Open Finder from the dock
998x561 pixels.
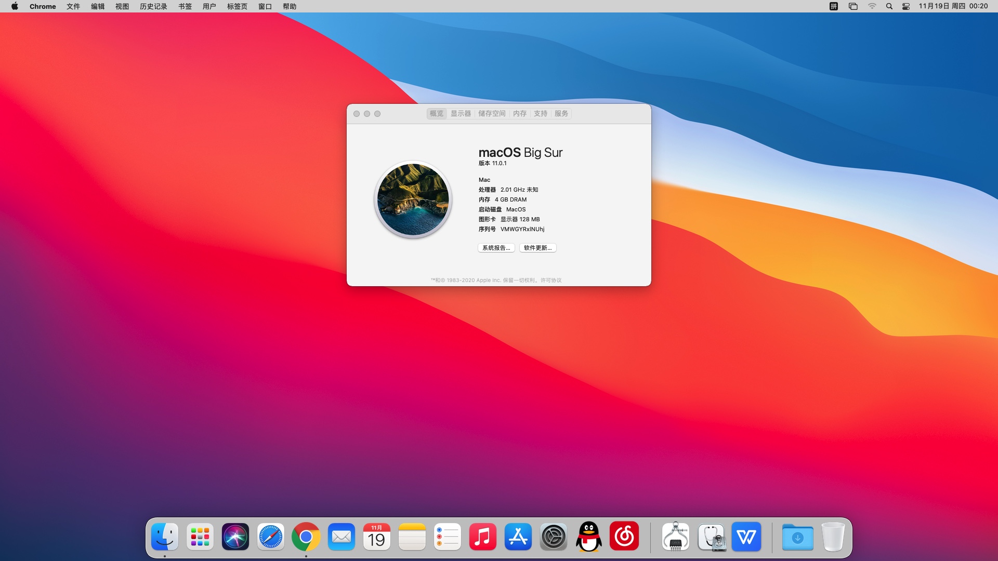coord(165,537)
